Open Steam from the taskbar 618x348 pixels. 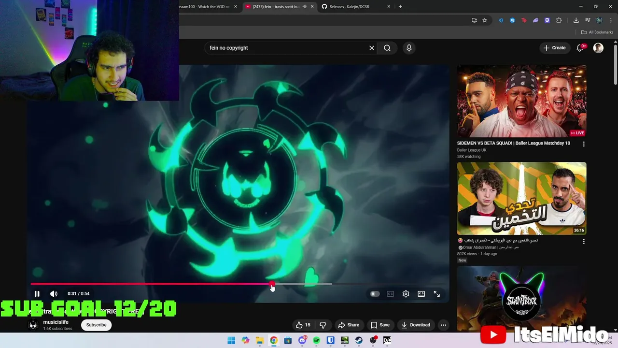pyautogui.click(x=359, y=340)
